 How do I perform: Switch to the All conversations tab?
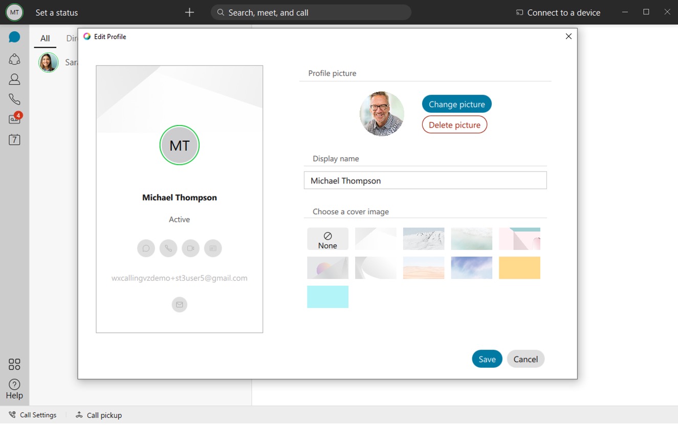[x=45, y=38]
